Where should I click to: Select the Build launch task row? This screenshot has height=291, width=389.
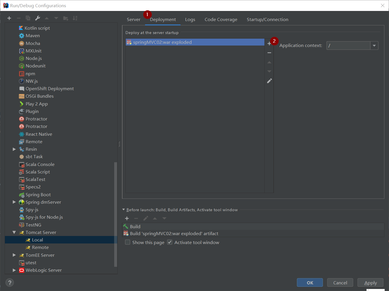pyautogui.click(x=253, y=226)
